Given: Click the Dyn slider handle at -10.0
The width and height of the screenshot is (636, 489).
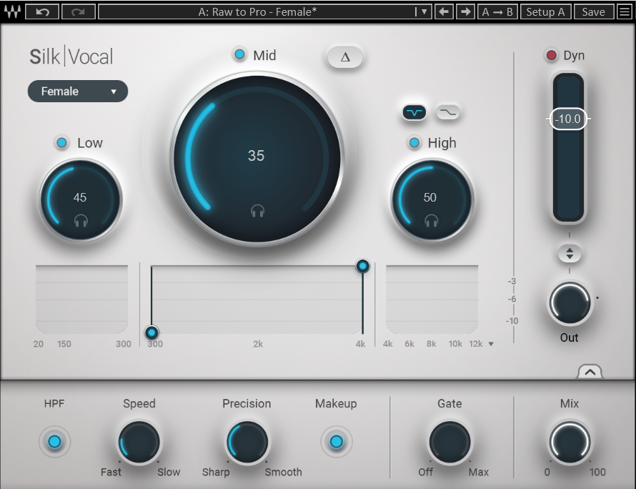Looking at the screenshot, I should 568,119.
